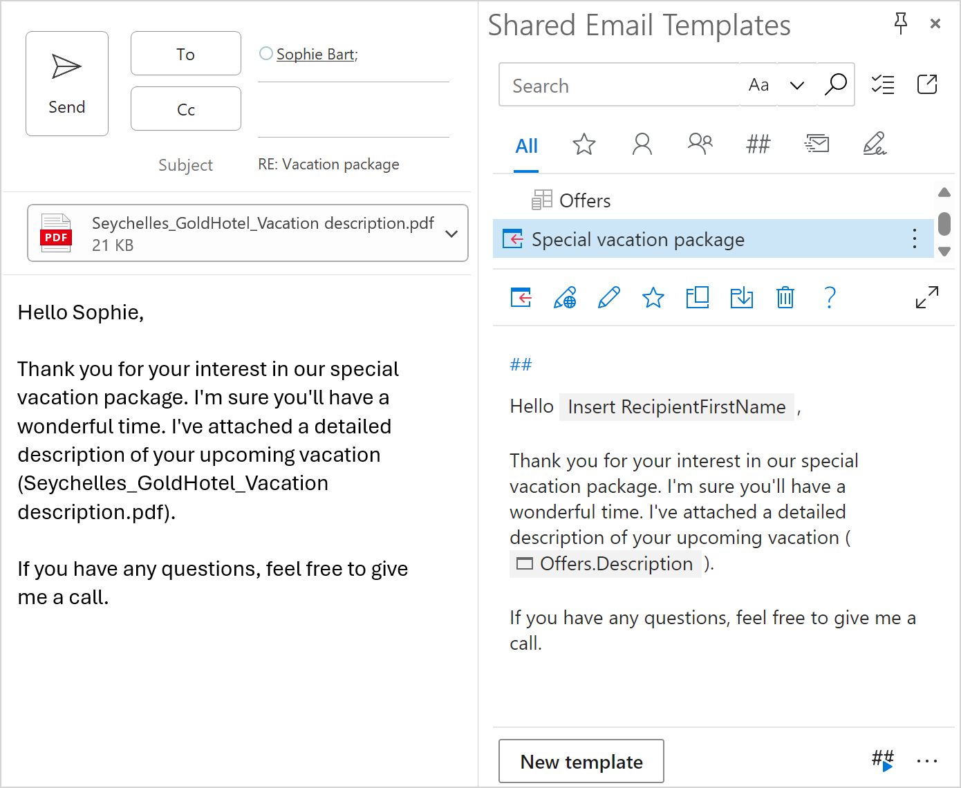
Task: Edit template with pencil icon
Action: coord(609,297)
